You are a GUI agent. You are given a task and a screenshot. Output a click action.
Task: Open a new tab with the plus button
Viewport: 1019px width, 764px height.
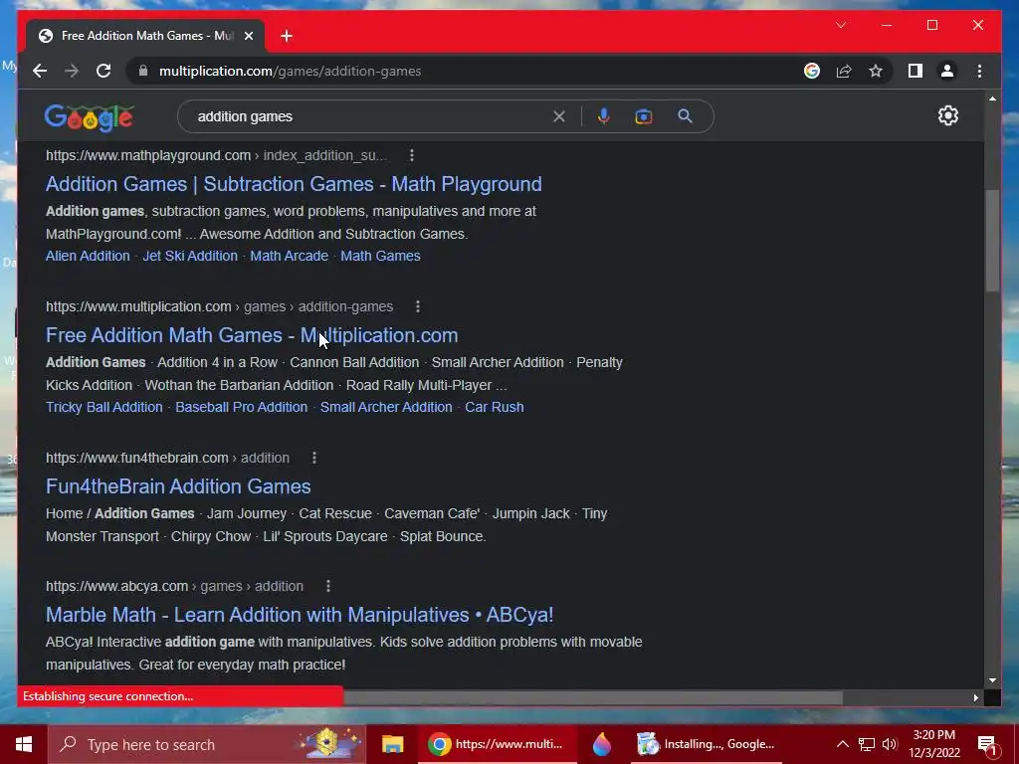pyautogui.click(x=286, y=36)
